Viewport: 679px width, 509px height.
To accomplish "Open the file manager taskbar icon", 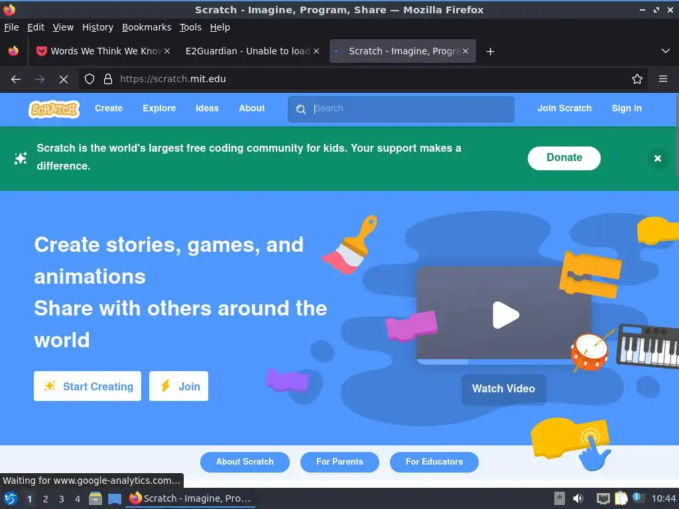I will click(x=95, y=498).
